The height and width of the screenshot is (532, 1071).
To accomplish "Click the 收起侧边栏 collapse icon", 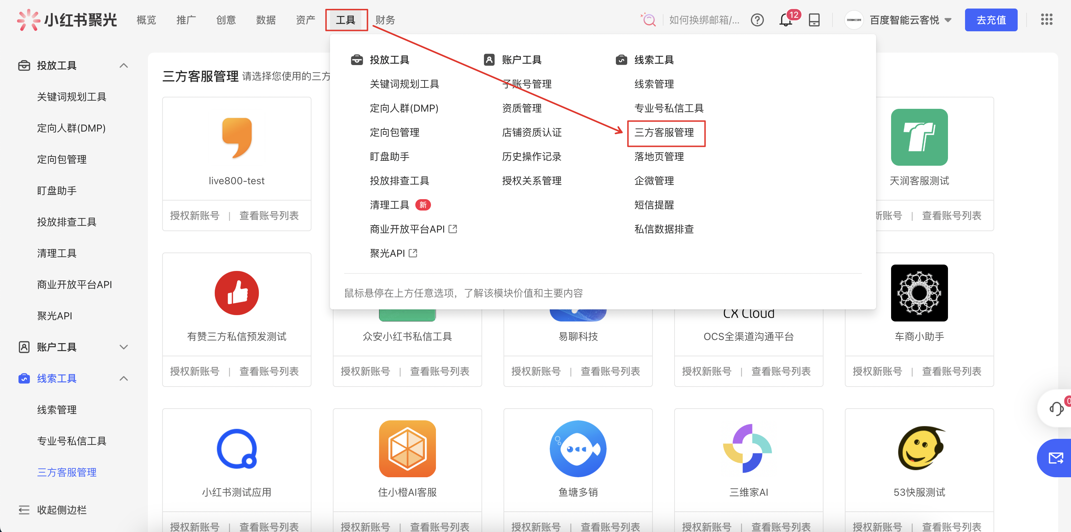I will click(24, 510).
